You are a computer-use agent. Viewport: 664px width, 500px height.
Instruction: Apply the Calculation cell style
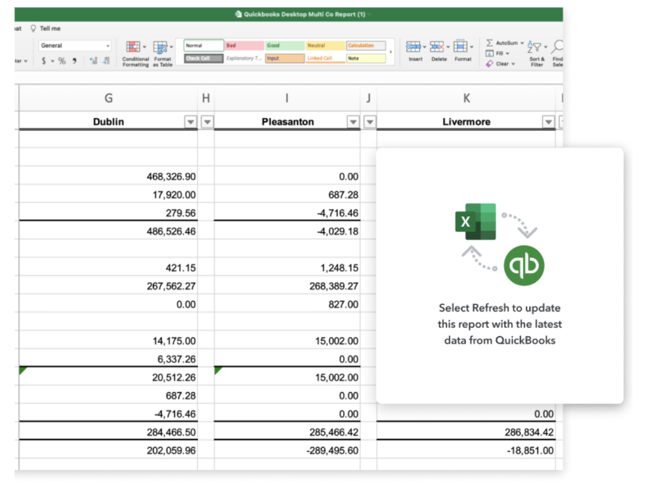366,45
